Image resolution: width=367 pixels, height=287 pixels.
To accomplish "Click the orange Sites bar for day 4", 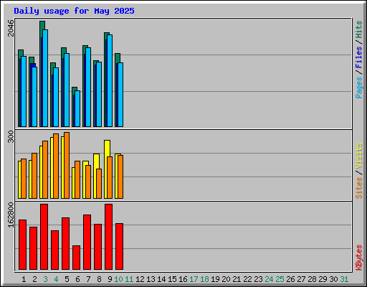I will click(x=56, y=166).
